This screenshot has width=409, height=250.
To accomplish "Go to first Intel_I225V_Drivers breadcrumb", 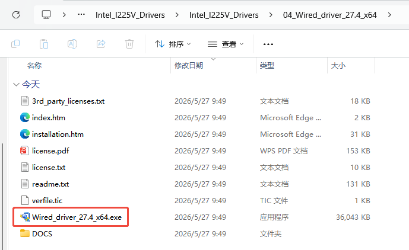I will (130, 15).
